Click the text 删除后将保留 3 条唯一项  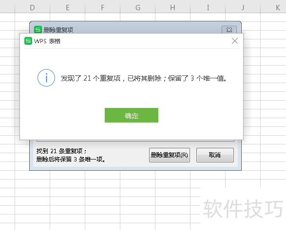71,159
